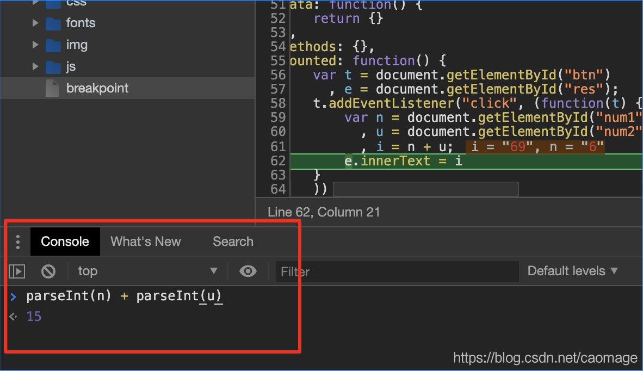Show the console sidebar
Screen dimensions: 643x371
point(17,271)
